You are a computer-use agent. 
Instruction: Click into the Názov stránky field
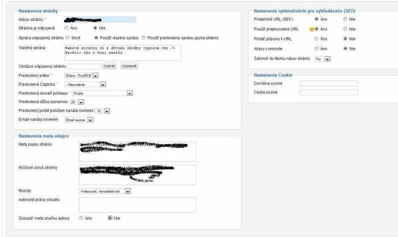click(x=100, y=19)
